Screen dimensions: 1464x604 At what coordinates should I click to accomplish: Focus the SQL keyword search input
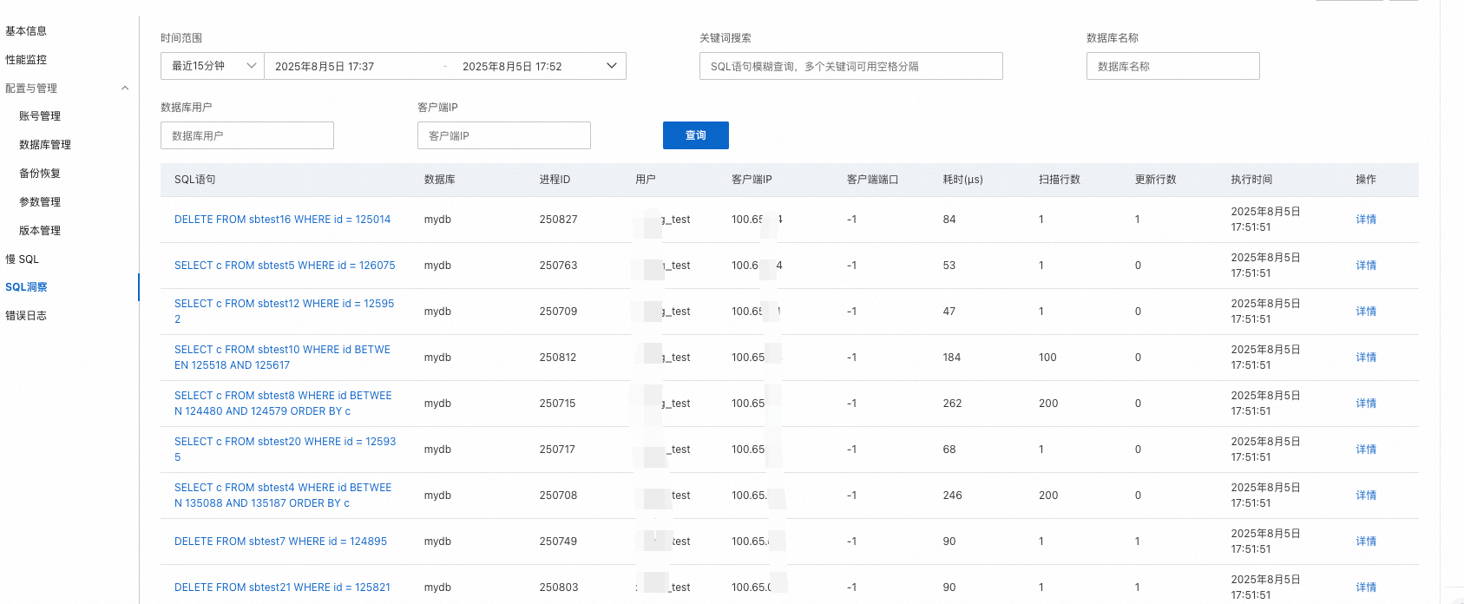pos(851,66)
